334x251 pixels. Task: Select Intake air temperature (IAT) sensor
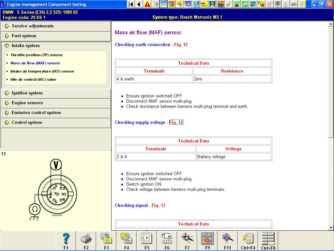coord(42,71)
